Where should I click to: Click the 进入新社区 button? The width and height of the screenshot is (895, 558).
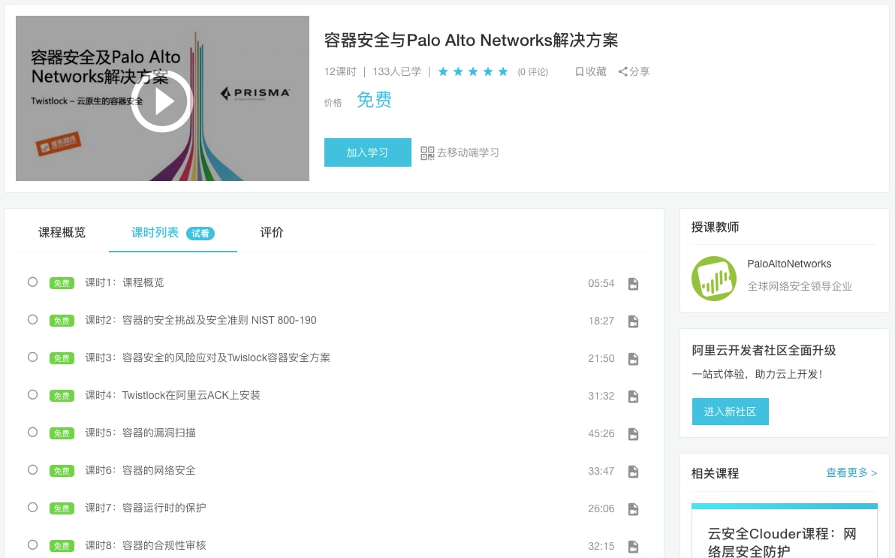[730, 412]
